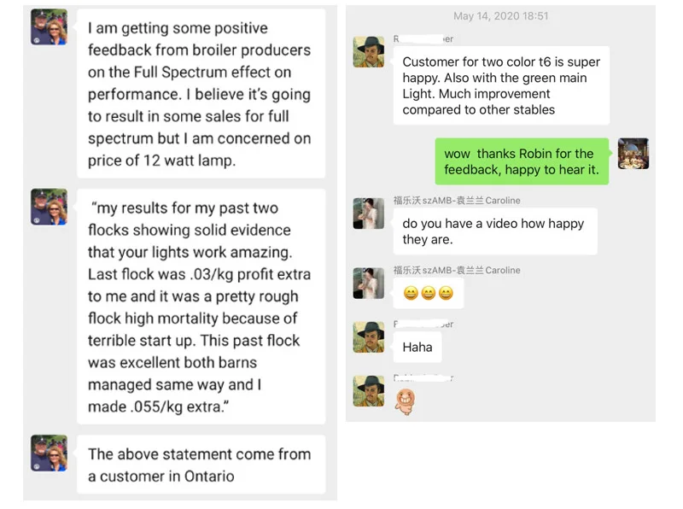Open the avatar next to the "Haha" message

[369, 337]
